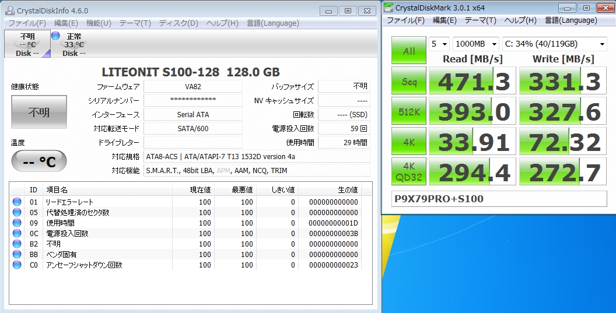
Task: Click the 対応機能 field listing S.M.A.R.T.
Action: tap(257, 170)
